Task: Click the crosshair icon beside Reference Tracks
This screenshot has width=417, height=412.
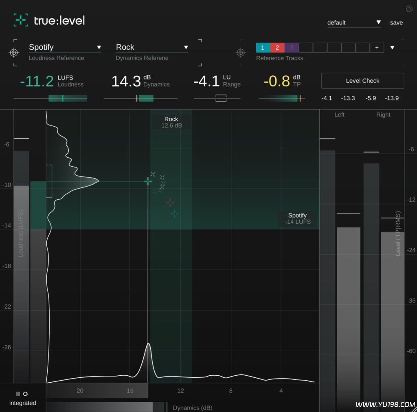Action: point(241,53)
